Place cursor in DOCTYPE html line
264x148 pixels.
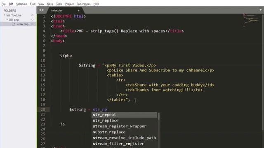point(68,16)
